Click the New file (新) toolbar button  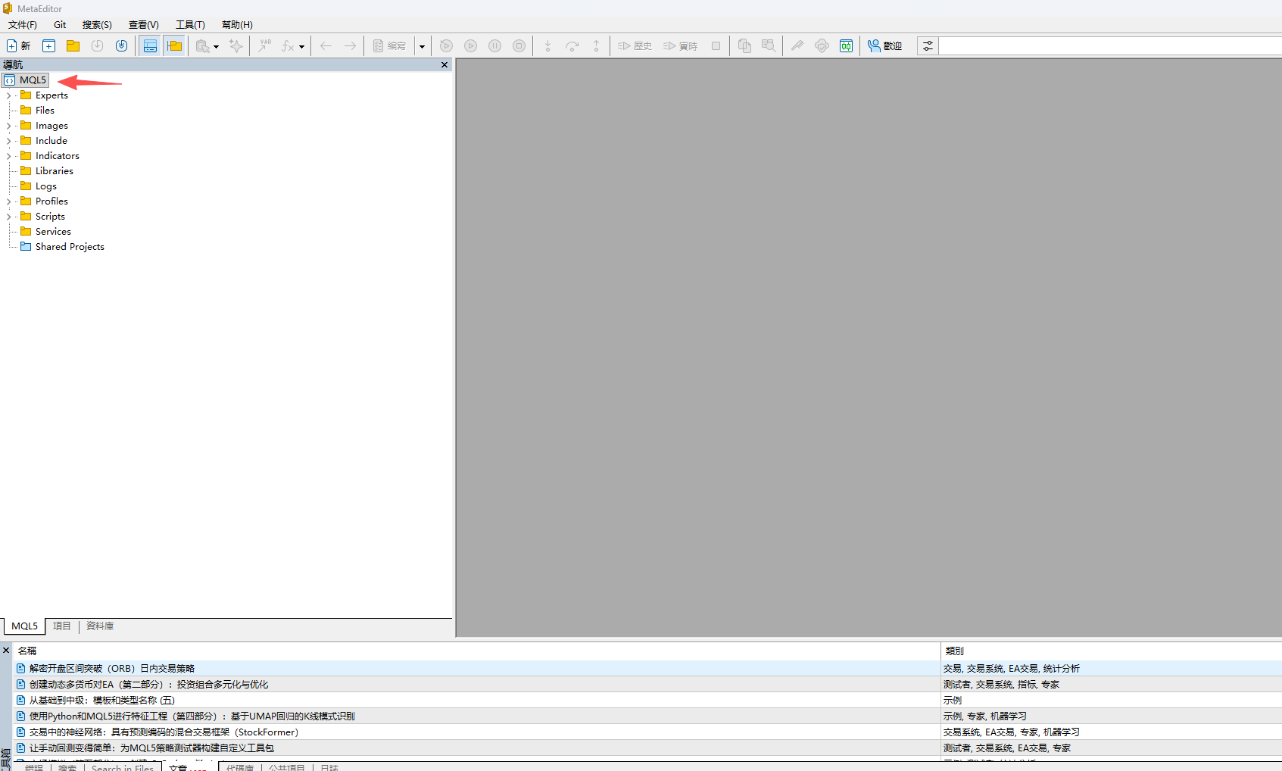click(x=18, y=46)
